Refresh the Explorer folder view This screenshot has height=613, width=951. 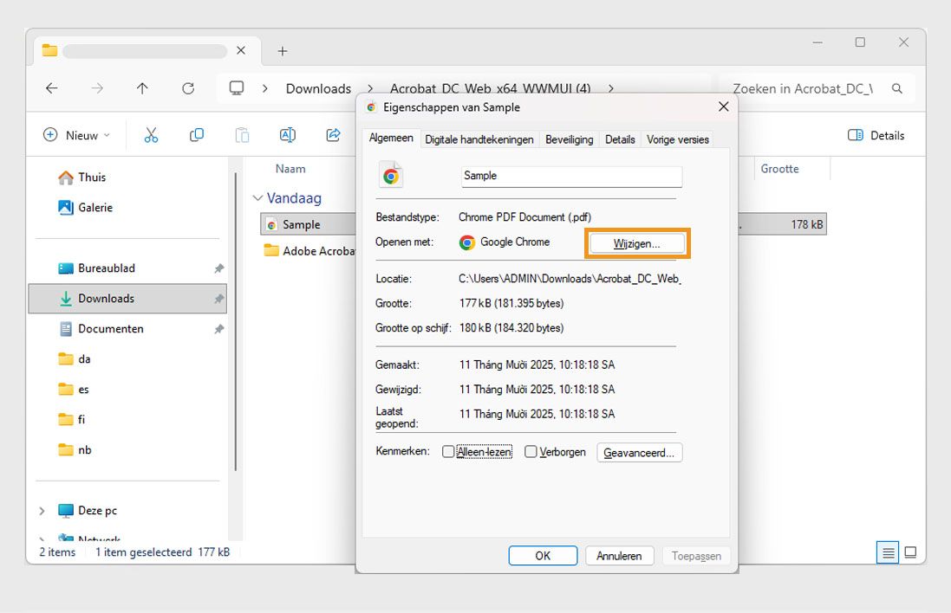pos(188,88)
